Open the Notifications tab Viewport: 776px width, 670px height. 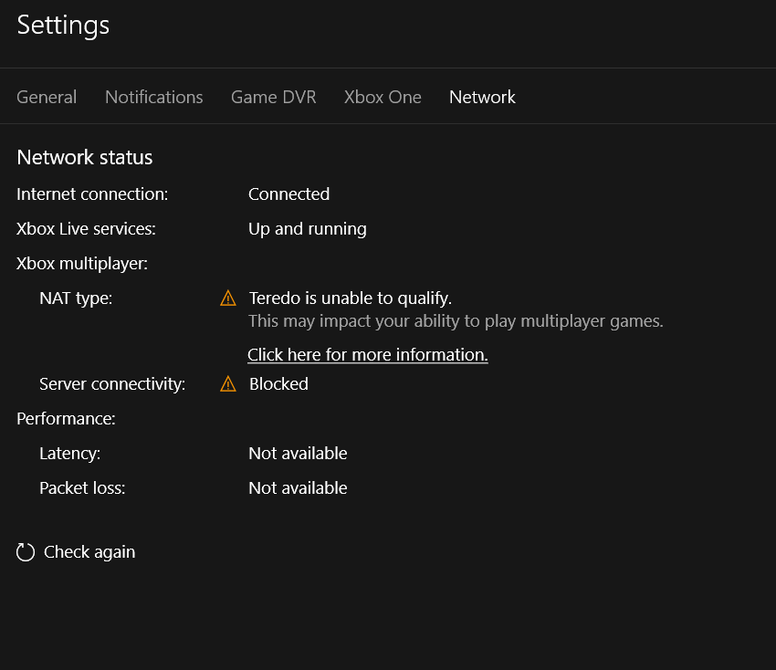[154, 97]
